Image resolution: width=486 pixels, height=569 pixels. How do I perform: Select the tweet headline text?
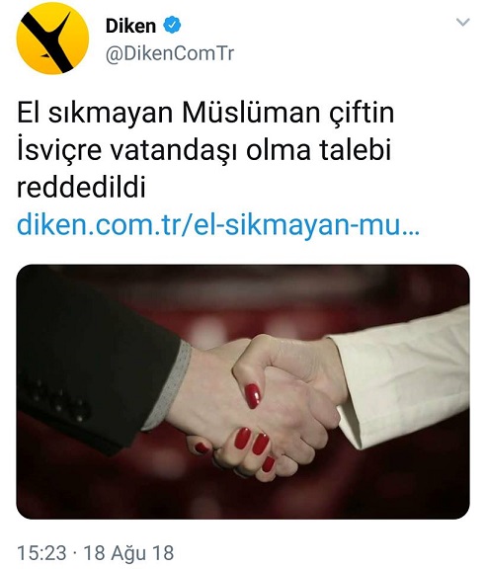[205, 150]
